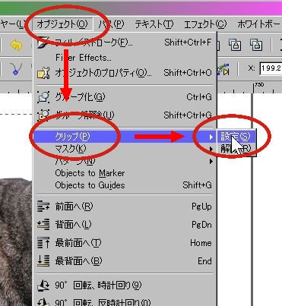Select Objects to Guides entry

point(125,185)
